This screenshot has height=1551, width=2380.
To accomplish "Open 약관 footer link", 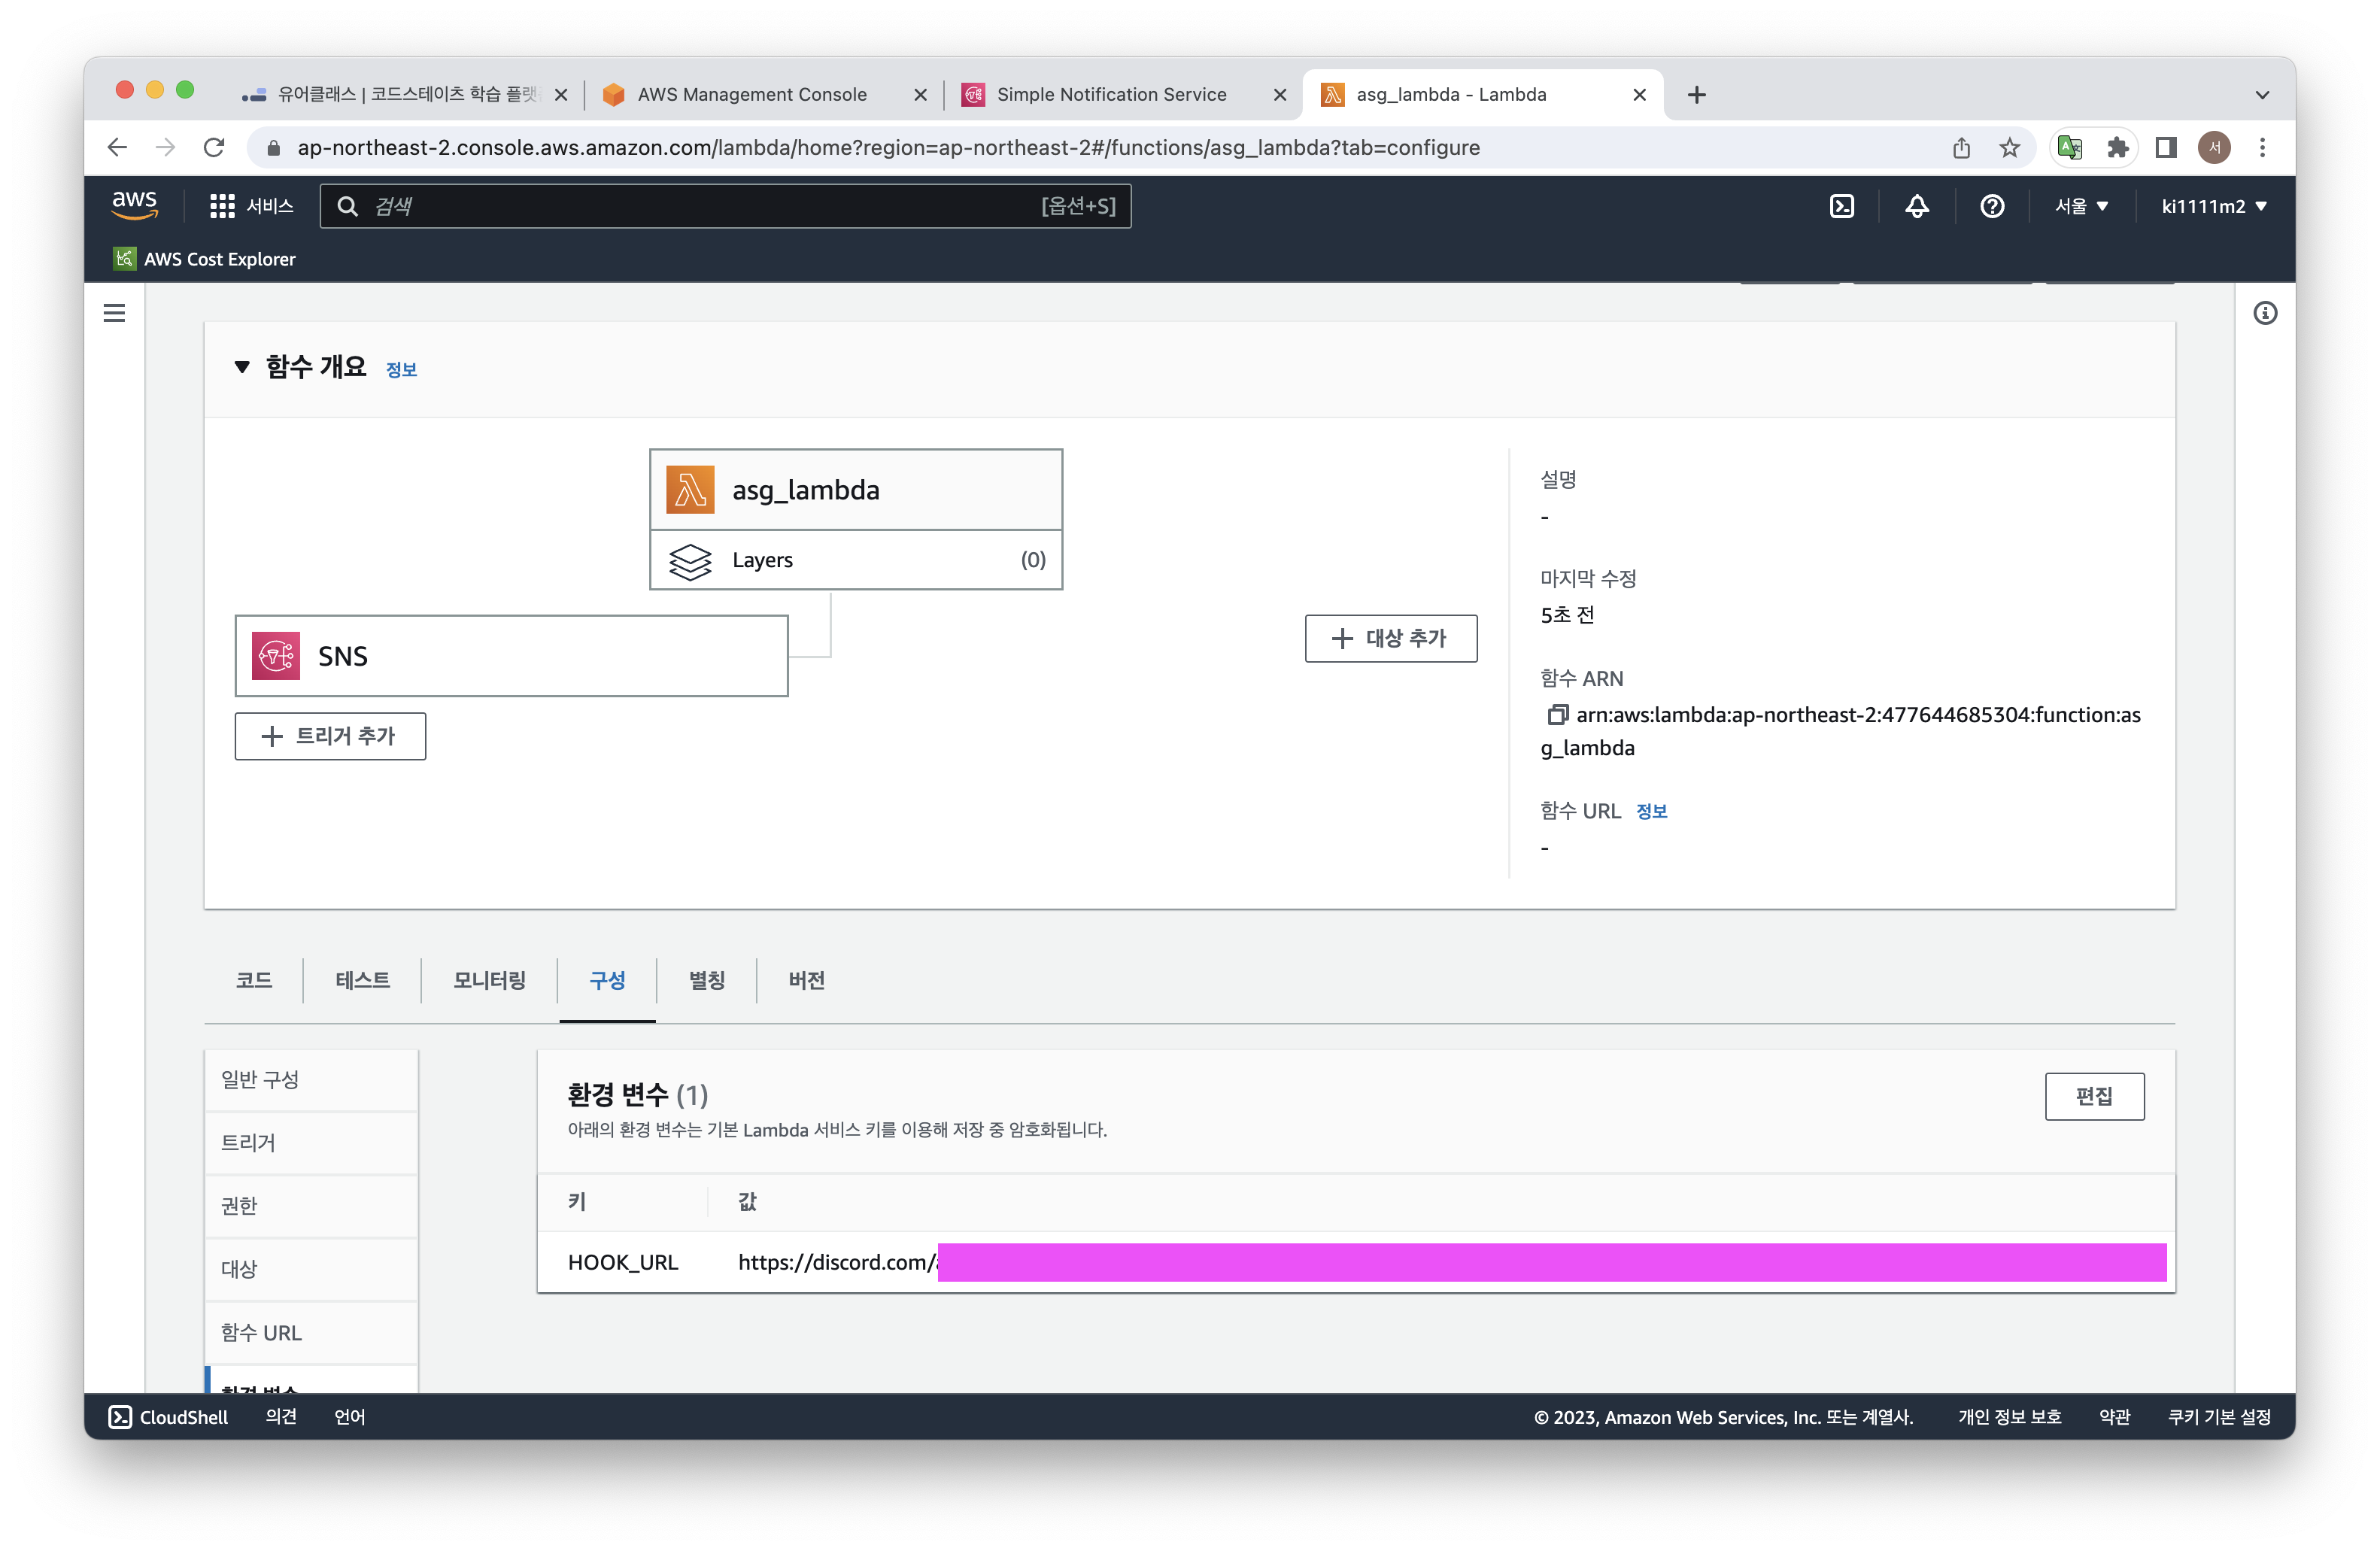I will pos(2114,1417).
